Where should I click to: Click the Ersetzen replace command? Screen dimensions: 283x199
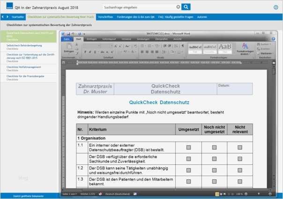coord(263,49)
